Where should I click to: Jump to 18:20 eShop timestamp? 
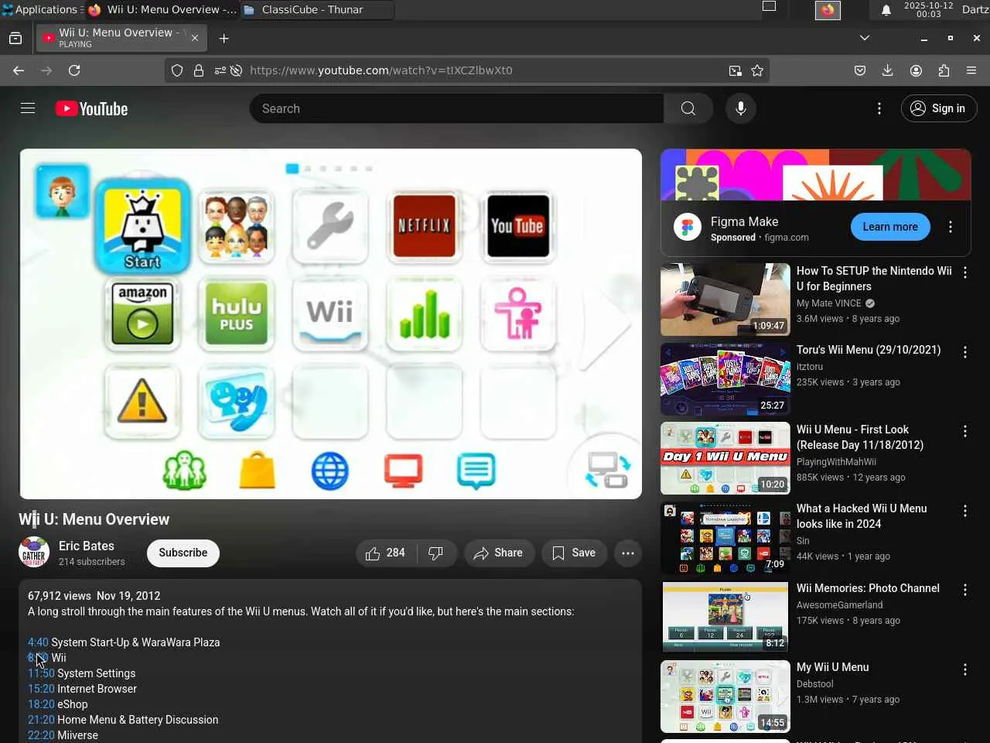click(41, 704)
